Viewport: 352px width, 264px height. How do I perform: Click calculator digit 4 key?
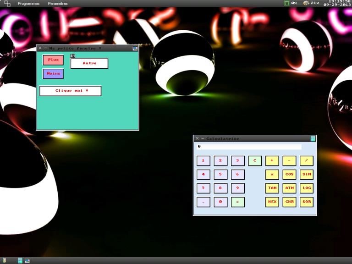point(203,175)
